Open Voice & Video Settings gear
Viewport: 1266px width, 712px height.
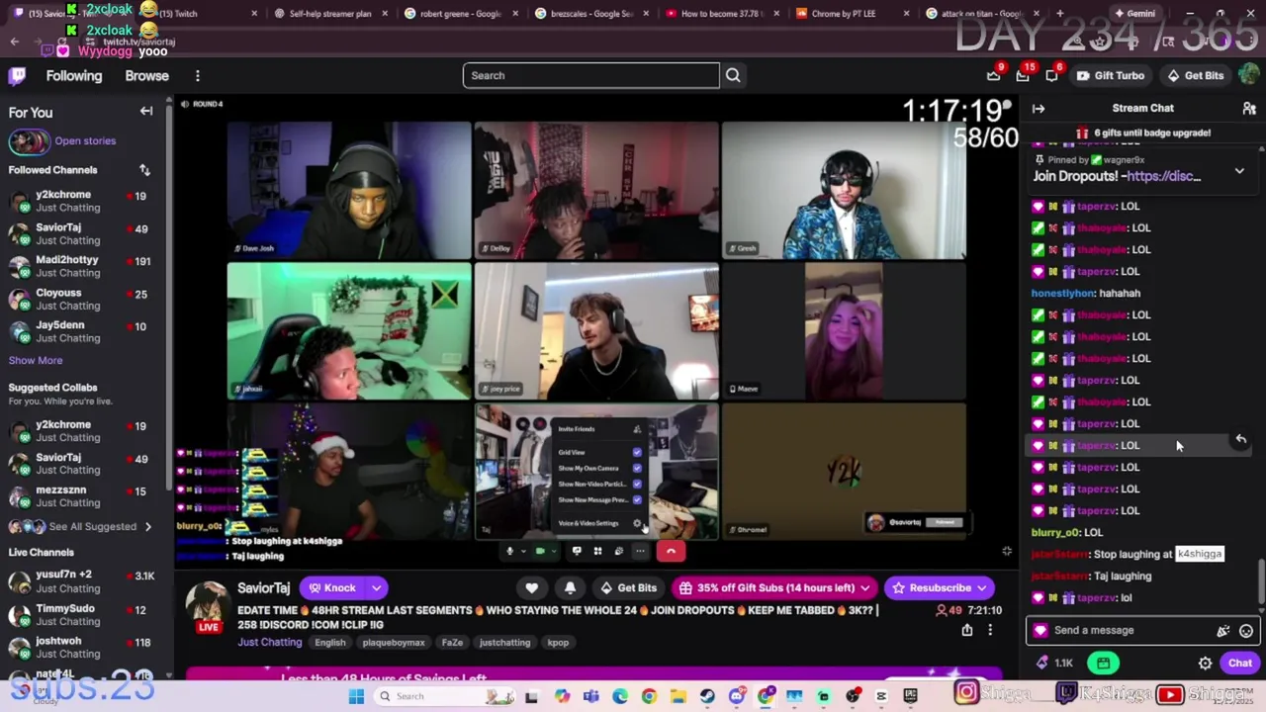pyautogui.click(x=637, y=523)
